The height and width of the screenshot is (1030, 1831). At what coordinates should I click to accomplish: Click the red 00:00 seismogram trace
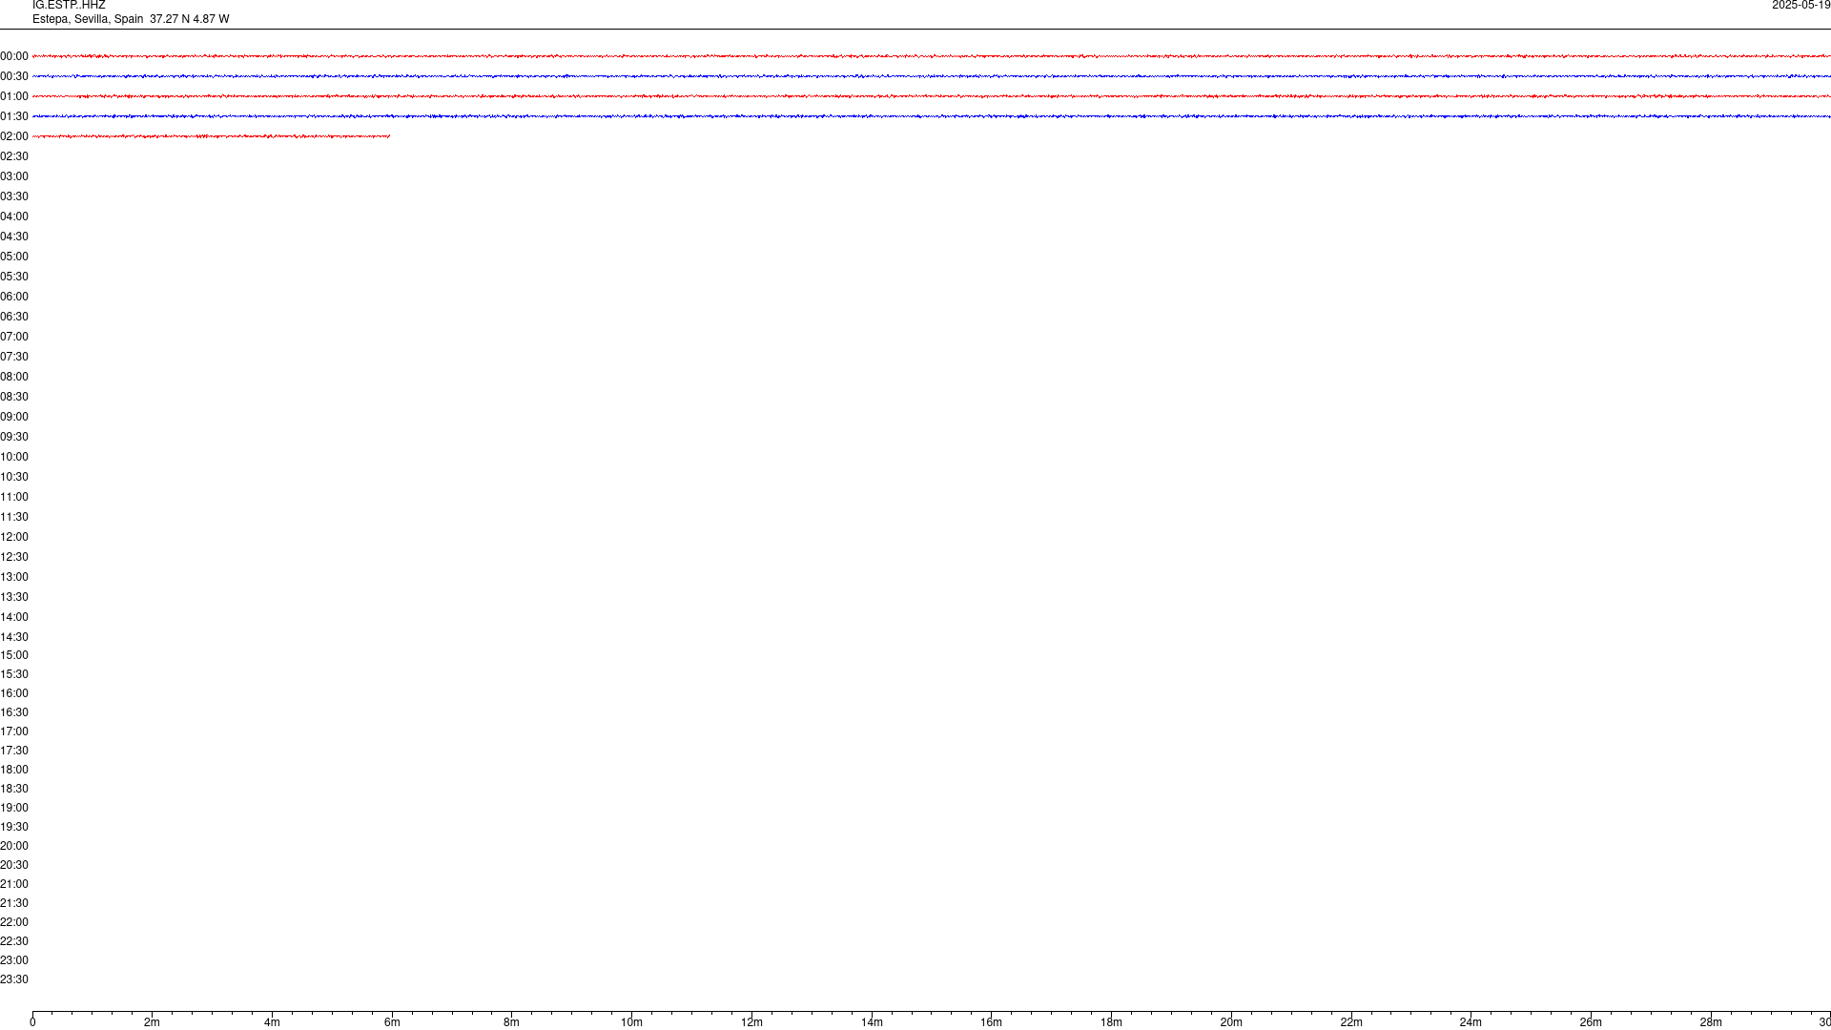tap(932, 56)
